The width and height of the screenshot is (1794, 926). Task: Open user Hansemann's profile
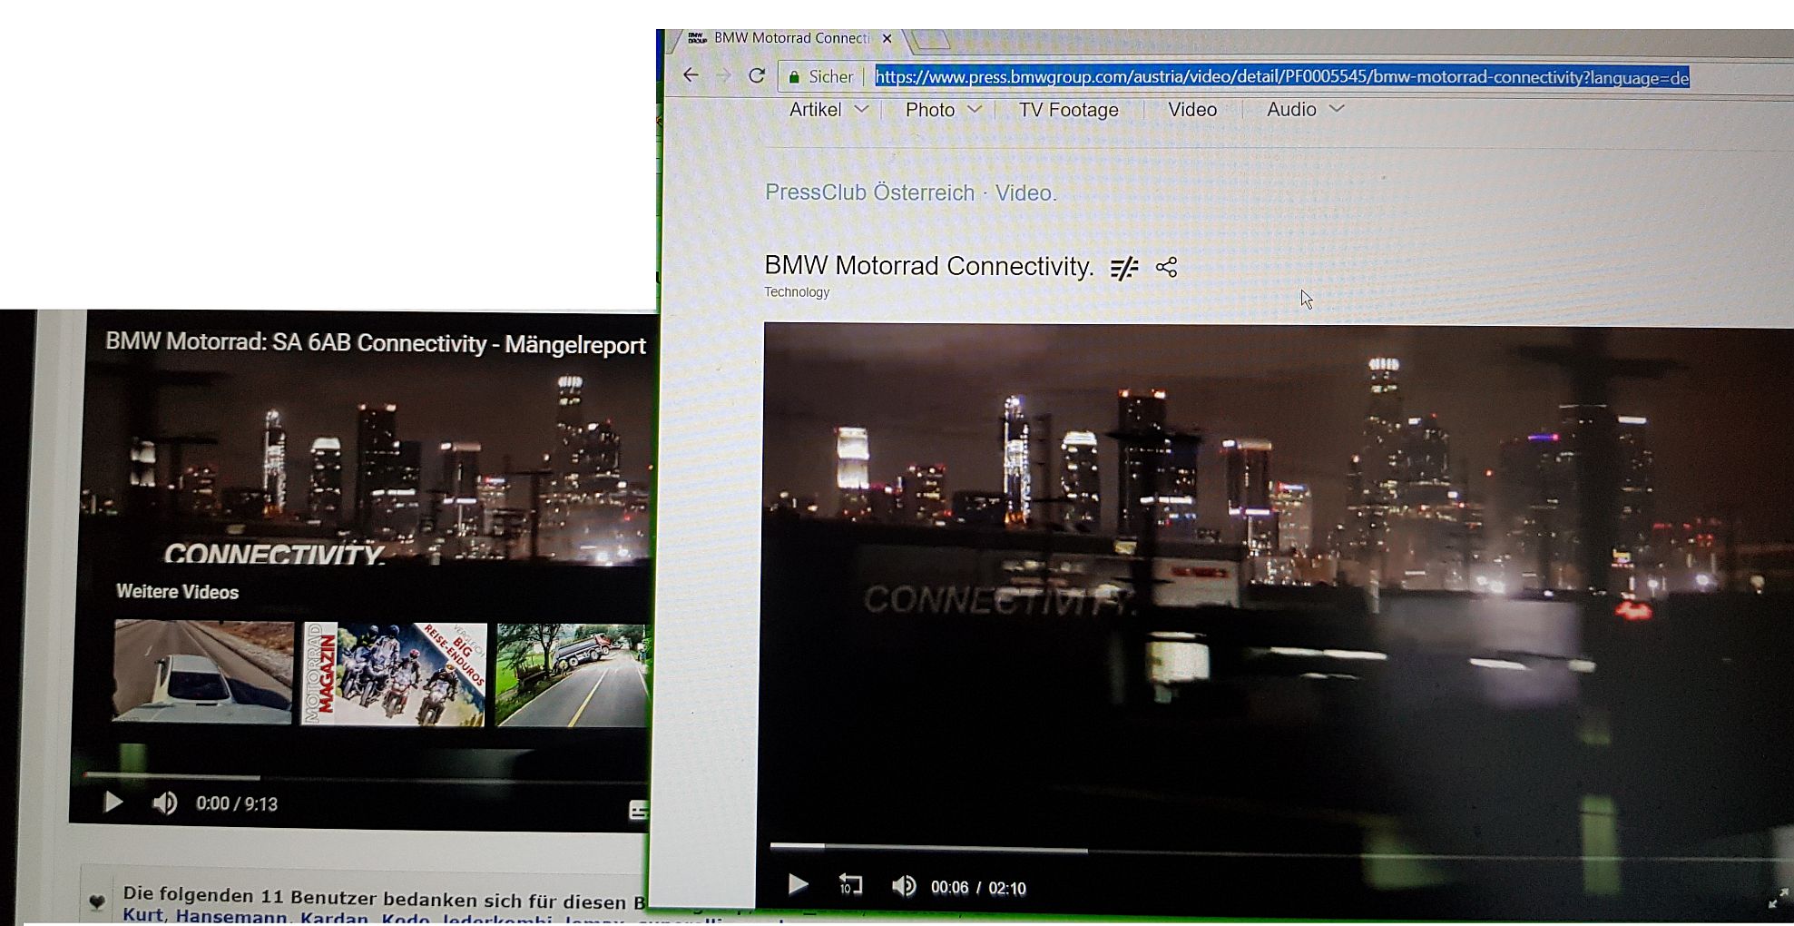pos(231,917)
